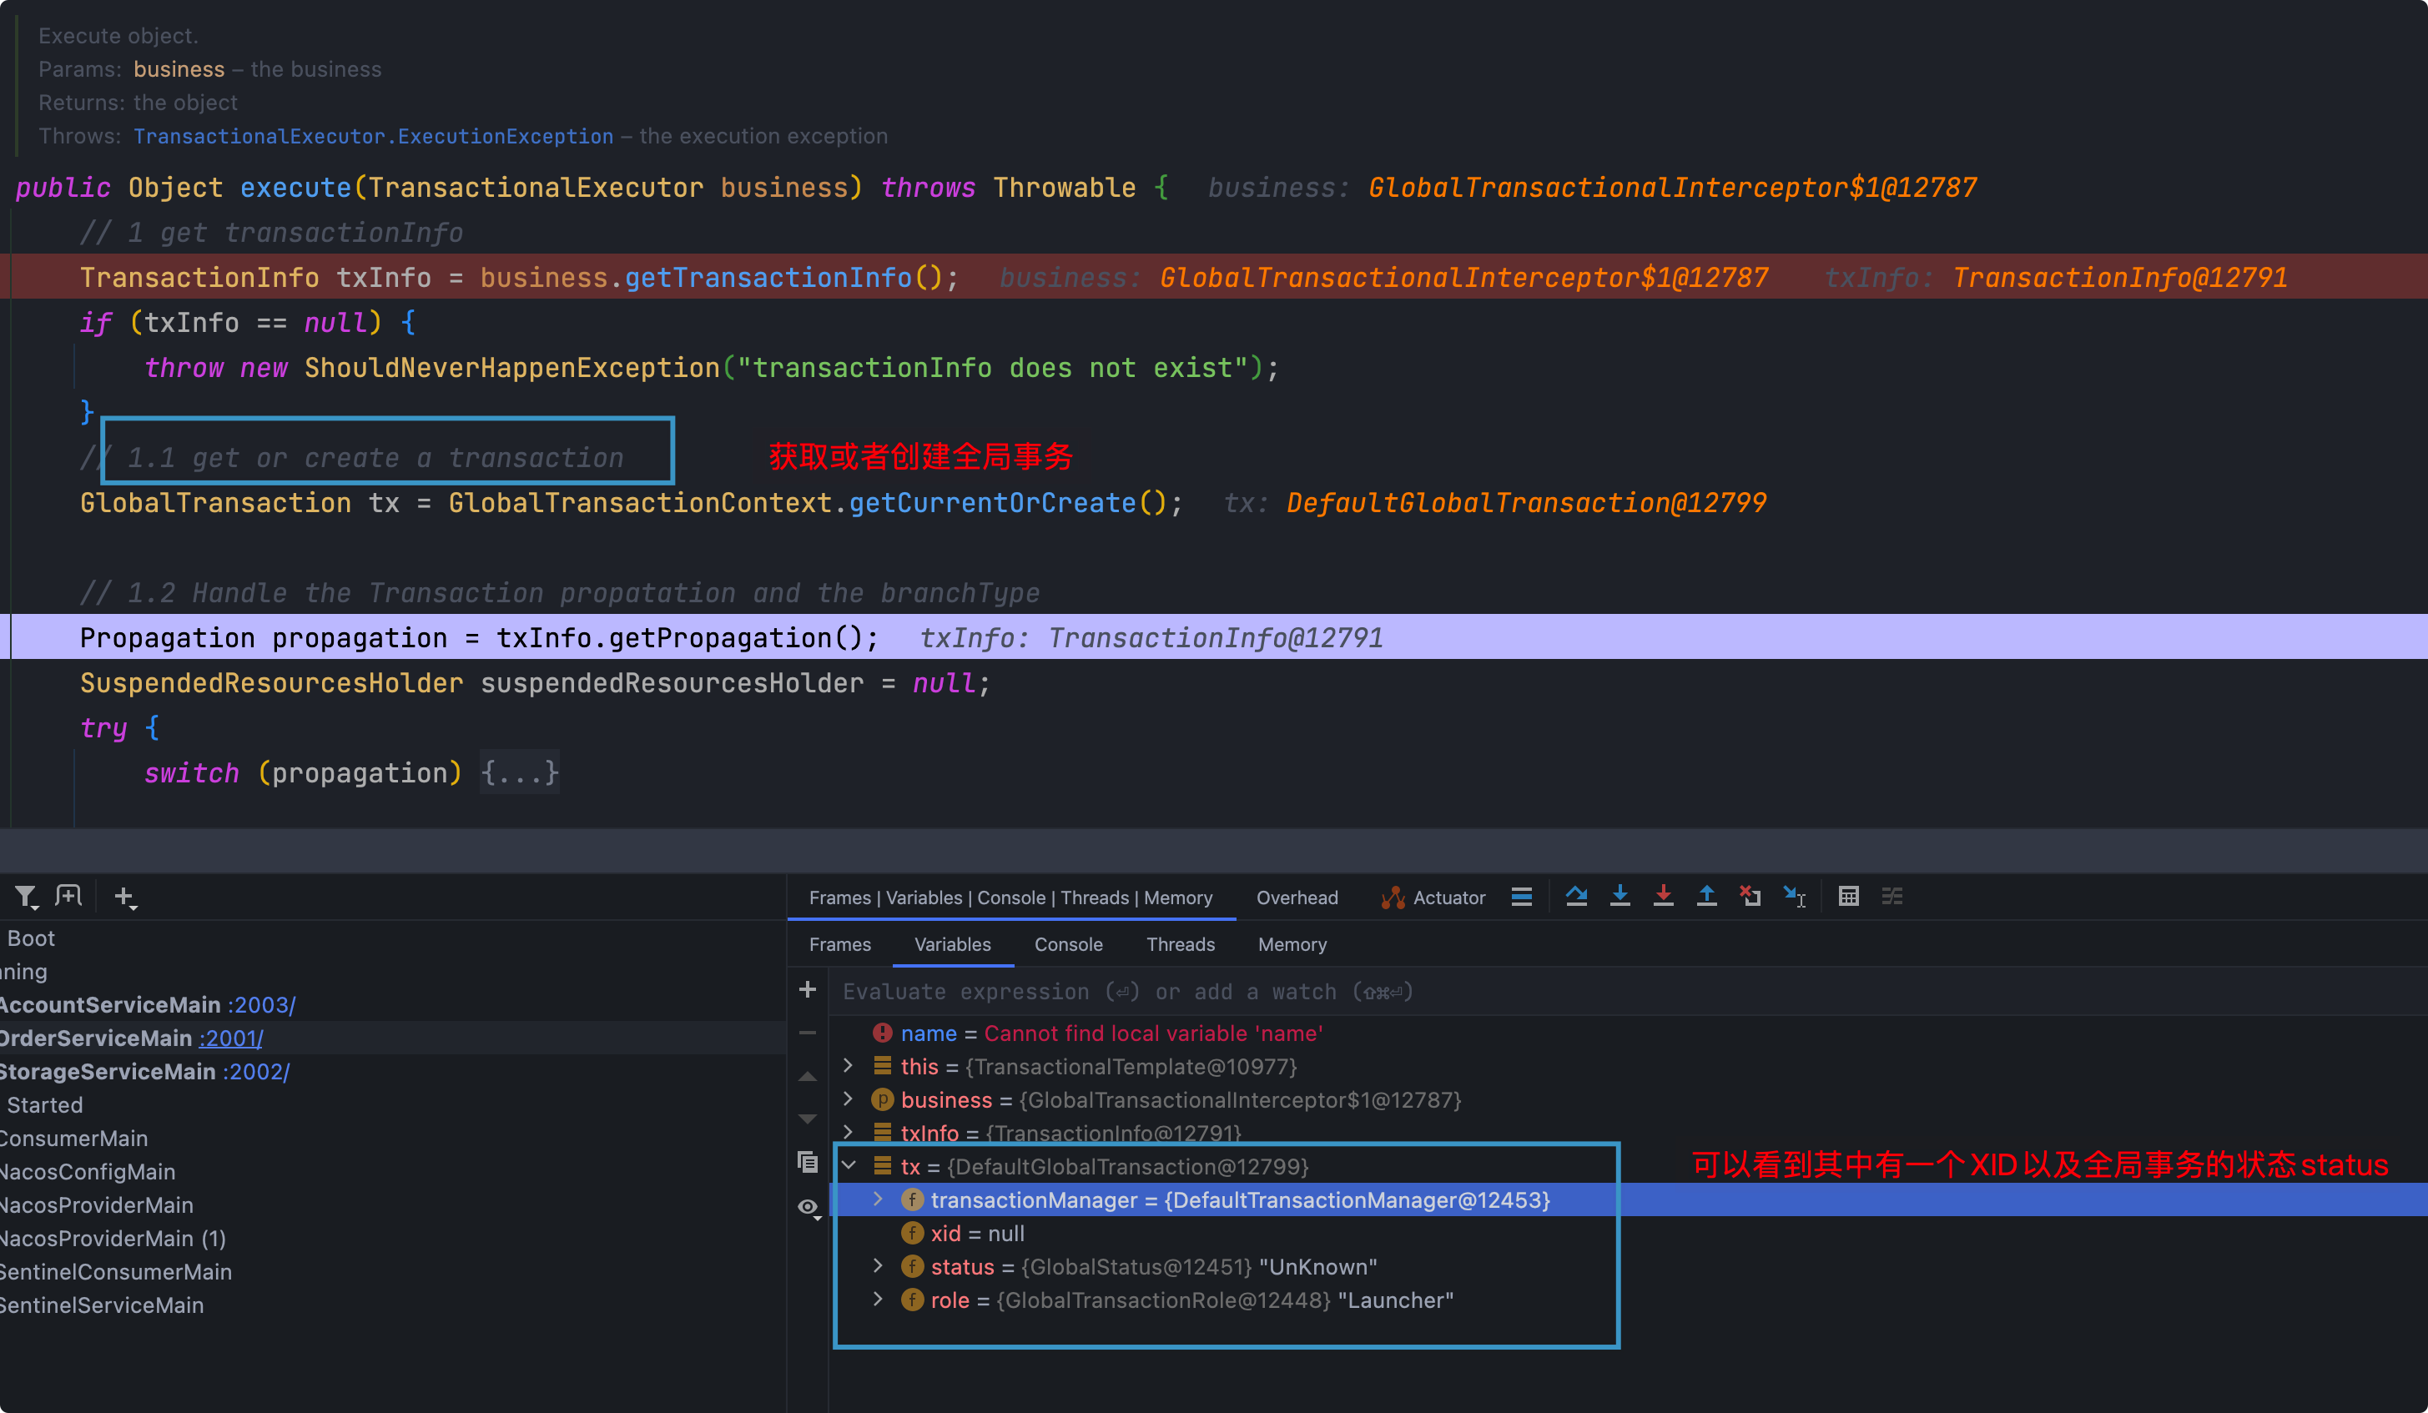Expand the folded switch block
The width and height of the screenshot is (2428, 1413).
point(519,772)
